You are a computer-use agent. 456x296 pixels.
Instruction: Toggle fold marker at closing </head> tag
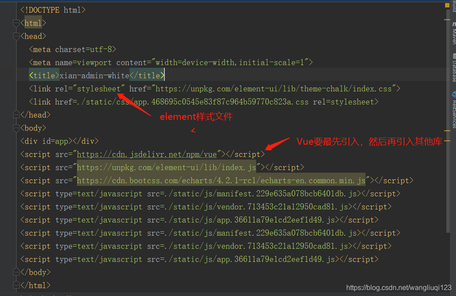[16, 115]
